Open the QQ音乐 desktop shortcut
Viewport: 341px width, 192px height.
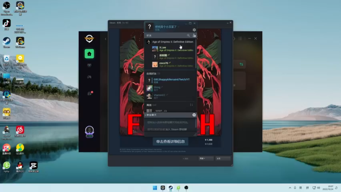click(20, 149)
